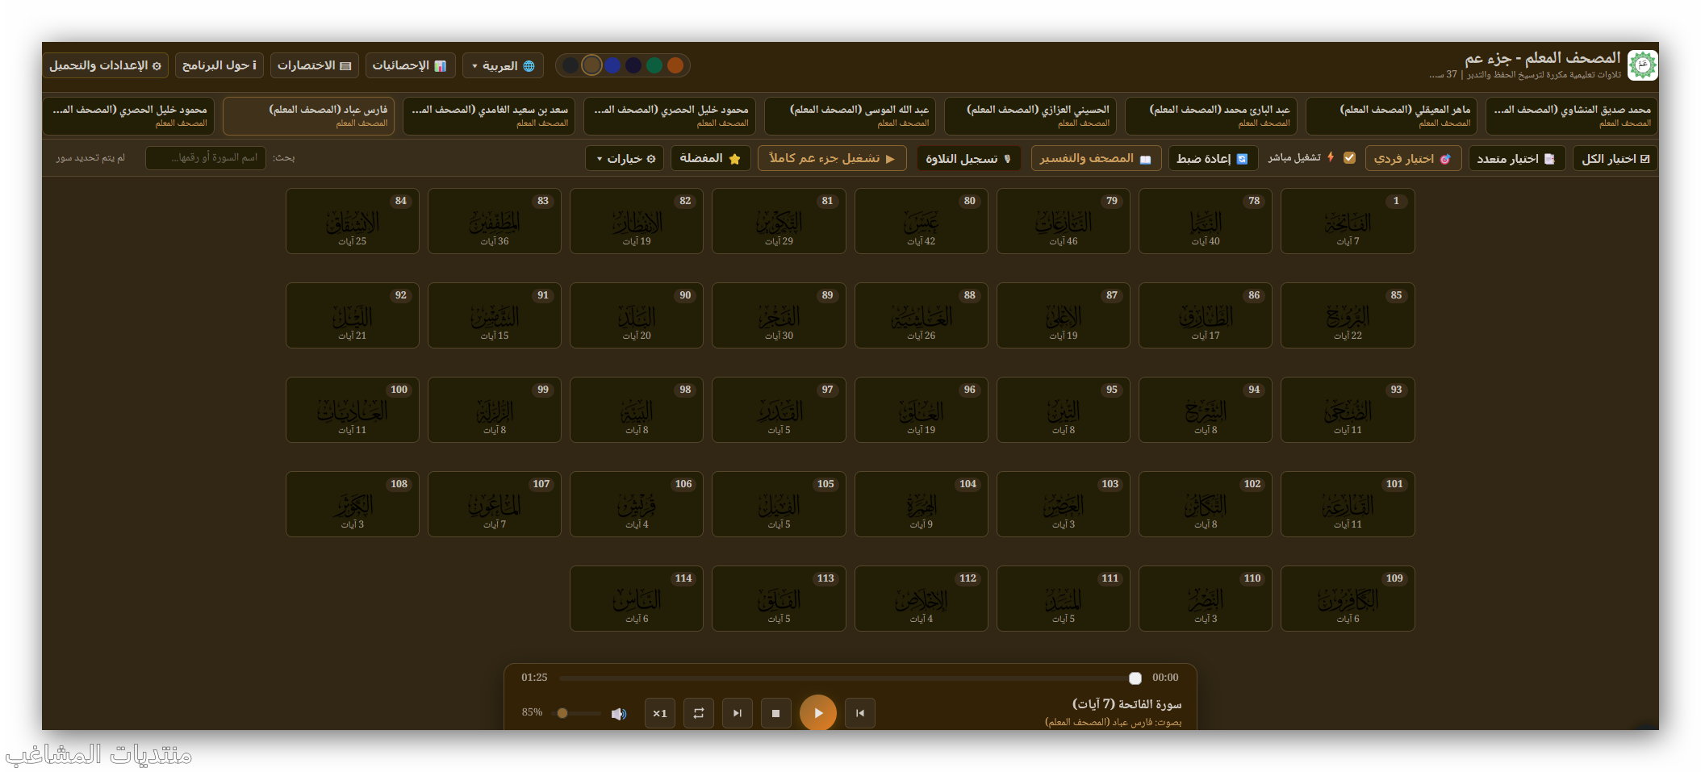The image size is (1701, 772).
Task: Play full Juz Amma with تشغيل جزء عم كاملاً
Action: click(x=832, y=158)
